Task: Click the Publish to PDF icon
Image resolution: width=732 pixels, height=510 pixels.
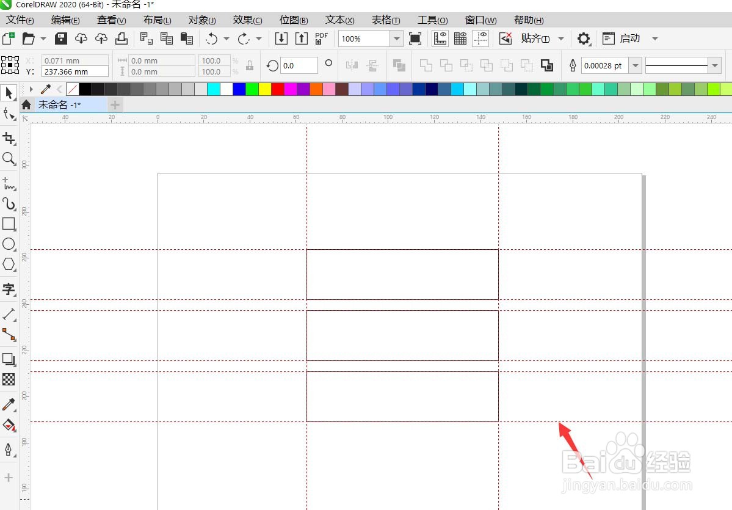Action: pyautogui.click(x=322, y=38)
